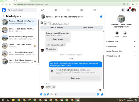Click the conversation list scrollbar

tap(38, 41)
